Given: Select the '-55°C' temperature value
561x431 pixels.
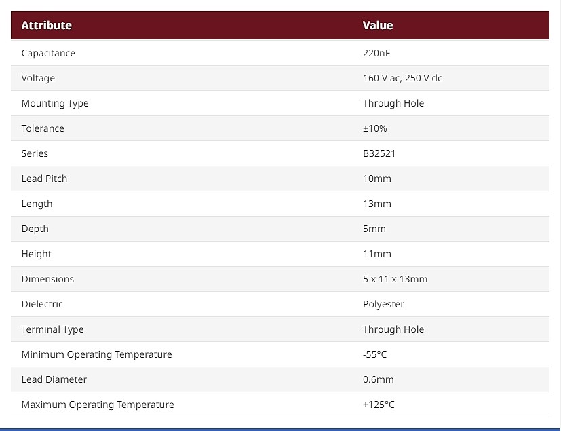Looking at the screenshot, I should (x=375, y=354).
